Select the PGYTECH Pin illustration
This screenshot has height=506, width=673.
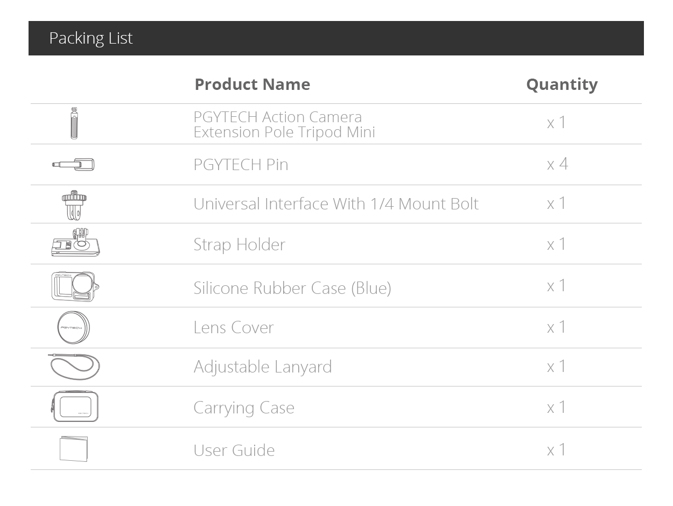pos(73,164)
